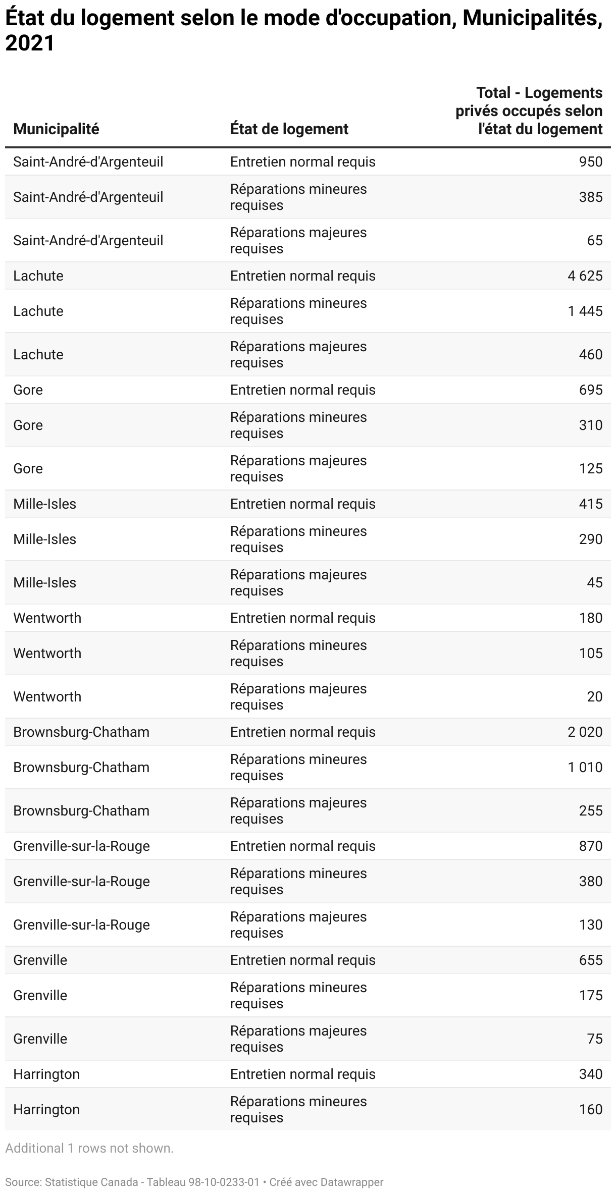Click Mille-Isles value 415

coord(591,504)
